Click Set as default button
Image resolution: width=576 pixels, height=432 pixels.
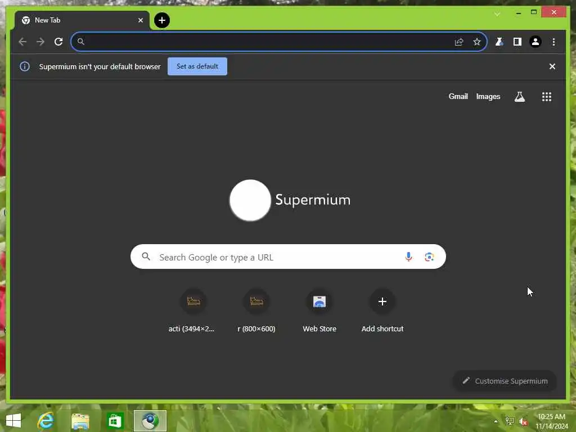tap(197, 66)
